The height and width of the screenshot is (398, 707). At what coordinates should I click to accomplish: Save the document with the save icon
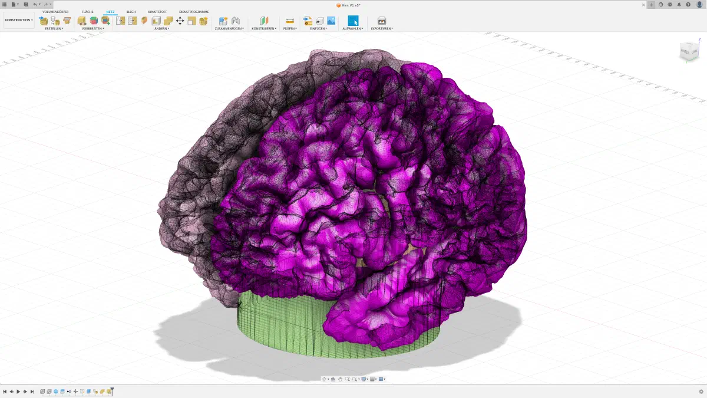(26, 4)
